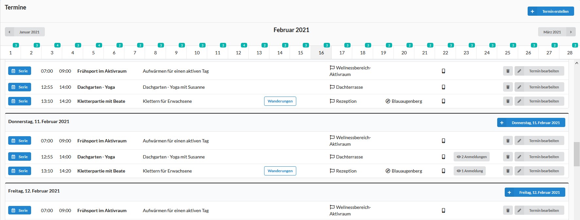The height and width of the screenshot is (220, 580).
Task: Add appointment on Freitag, 12. Februar 2021
Action: pos(535,192)
